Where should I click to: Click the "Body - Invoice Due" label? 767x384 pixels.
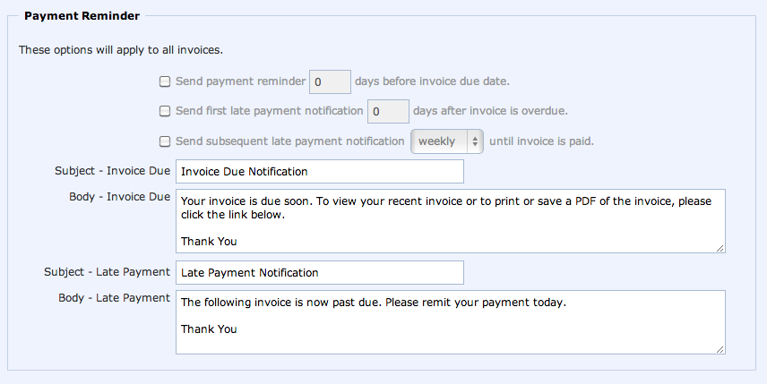click(119, 196)
